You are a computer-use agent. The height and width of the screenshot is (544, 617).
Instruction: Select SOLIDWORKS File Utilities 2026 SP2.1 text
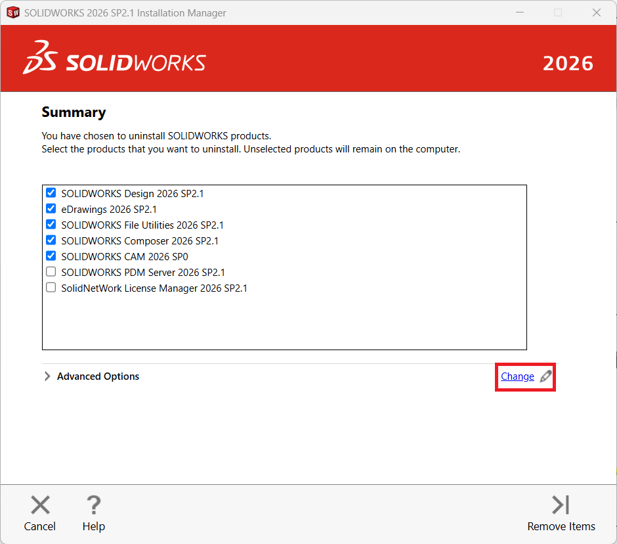pyautogui.click(x=142, y=225)
